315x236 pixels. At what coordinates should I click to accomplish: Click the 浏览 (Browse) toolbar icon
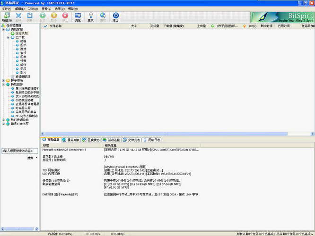click(x=78, y=16)
